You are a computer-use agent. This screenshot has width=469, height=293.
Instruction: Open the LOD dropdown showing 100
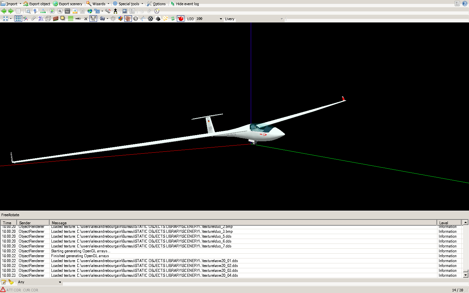220,19
